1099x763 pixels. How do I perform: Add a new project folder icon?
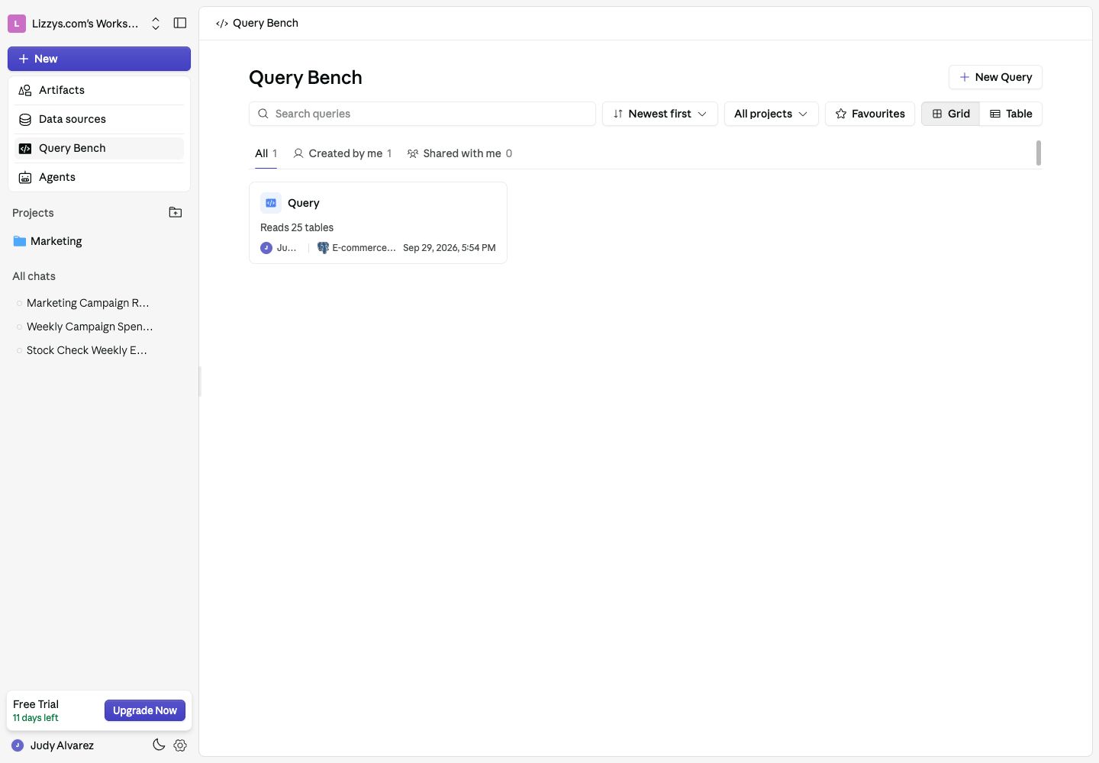click(176, 212)
